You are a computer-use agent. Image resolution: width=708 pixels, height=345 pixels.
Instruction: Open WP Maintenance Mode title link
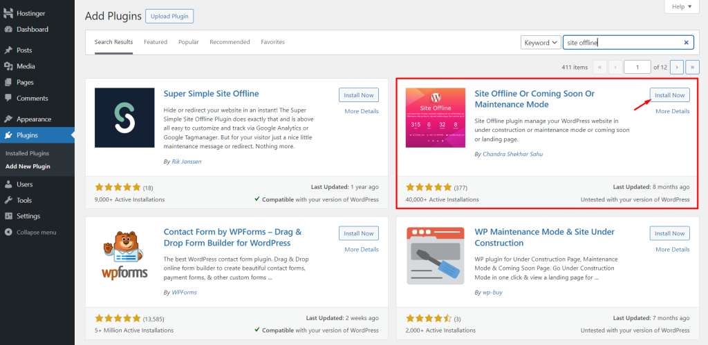tap(544, 237)
